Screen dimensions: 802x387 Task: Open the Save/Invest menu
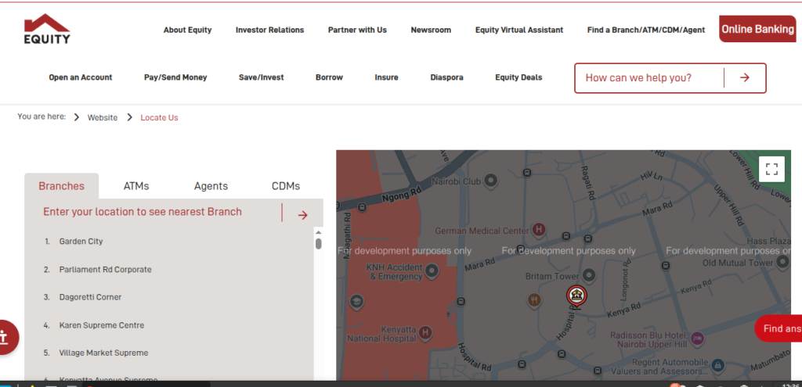coord(261,77)
